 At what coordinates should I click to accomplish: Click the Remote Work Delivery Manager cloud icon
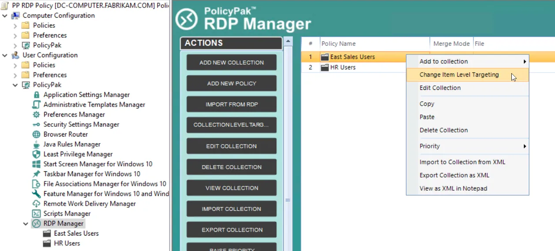(x=36, y=204)
